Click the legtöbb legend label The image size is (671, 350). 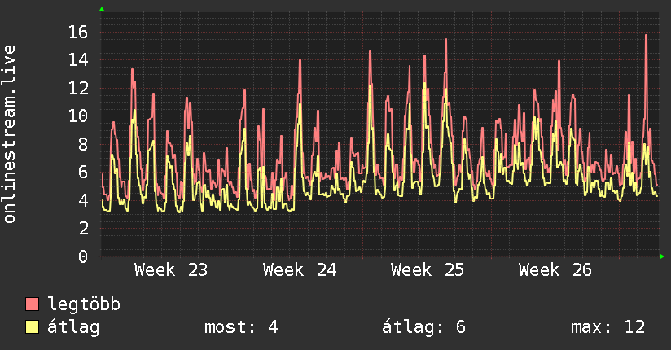click(x=84, y=304)
